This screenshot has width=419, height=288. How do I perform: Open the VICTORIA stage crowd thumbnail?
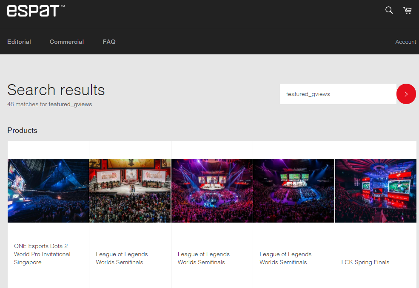130,191
